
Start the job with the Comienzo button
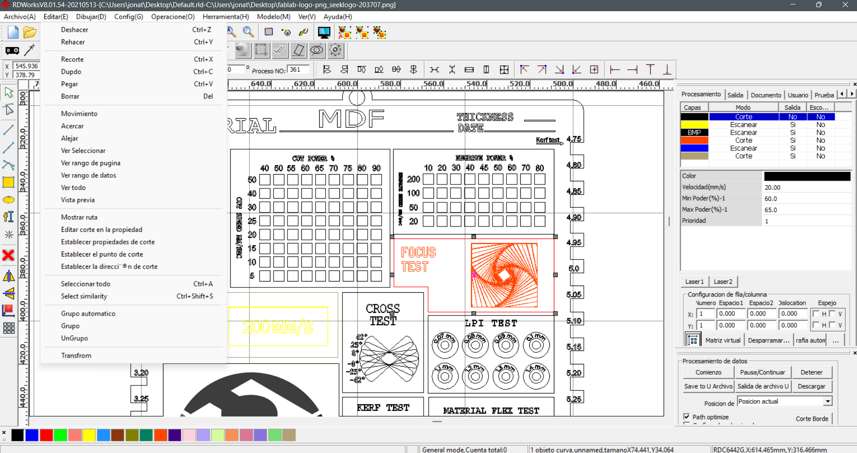[x=708, y=372]
